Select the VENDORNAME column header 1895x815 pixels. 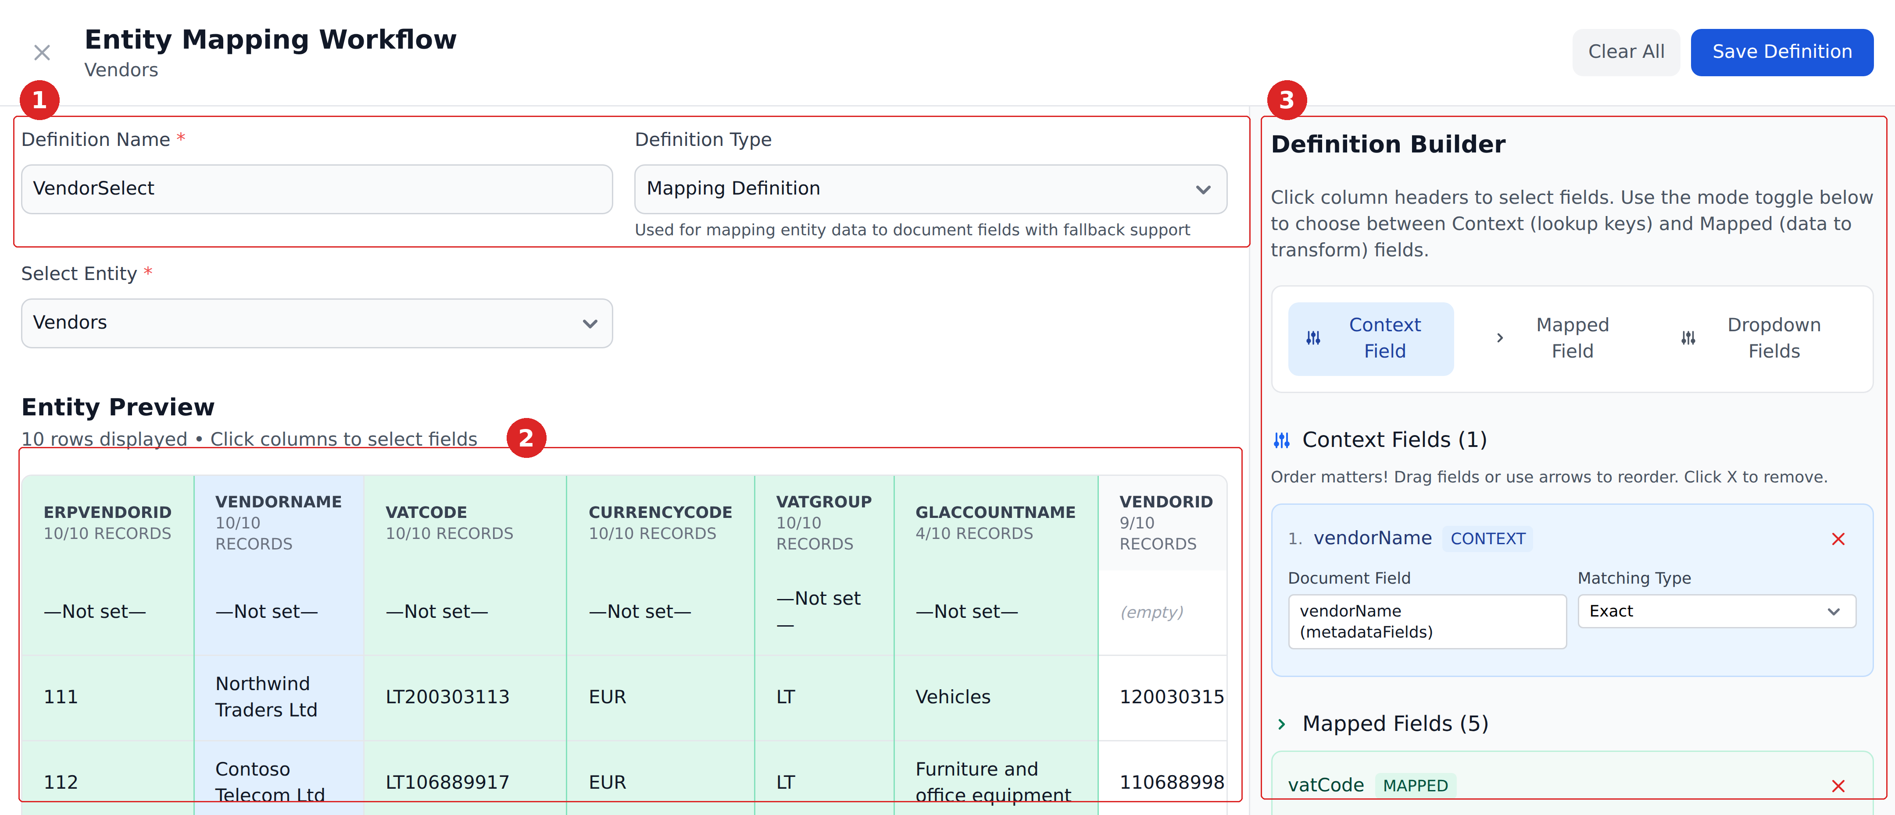(279, 522)
